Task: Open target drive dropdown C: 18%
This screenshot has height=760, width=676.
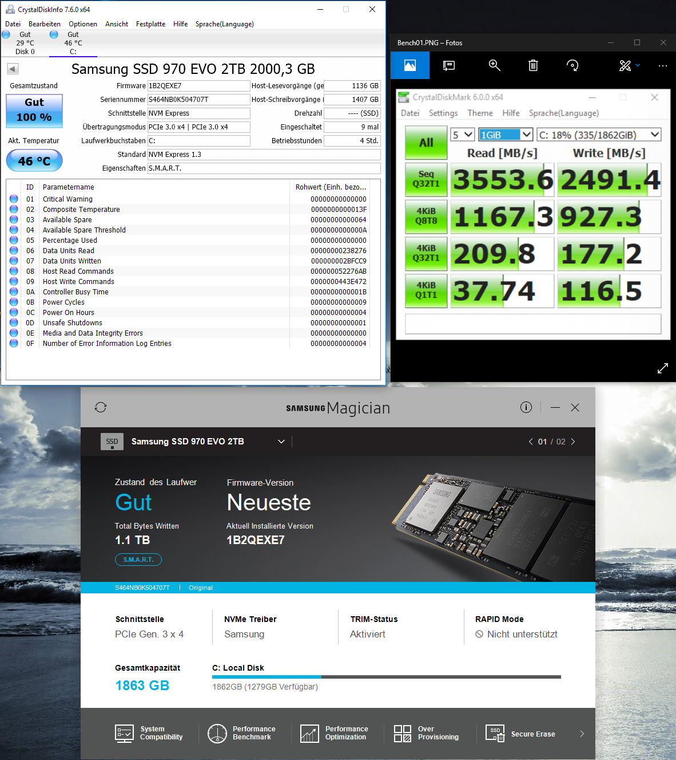Action: coord(599,135)
